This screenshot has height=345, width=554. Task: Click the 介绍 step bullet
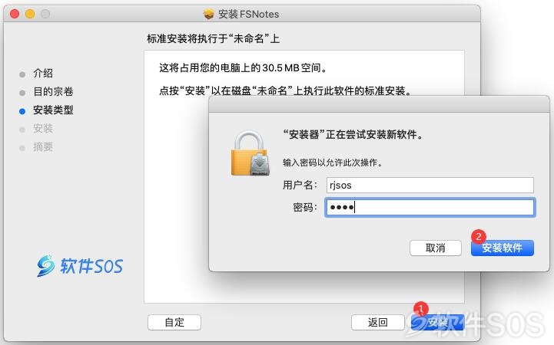tap(22, 74)
